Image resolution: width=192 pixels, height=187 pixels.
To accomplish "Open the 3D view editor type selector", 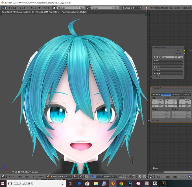I will pos(4,177).
